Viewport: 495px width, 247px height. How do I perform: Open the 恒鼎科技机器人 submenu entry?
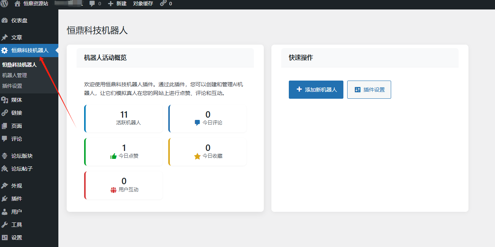(20, 65)
